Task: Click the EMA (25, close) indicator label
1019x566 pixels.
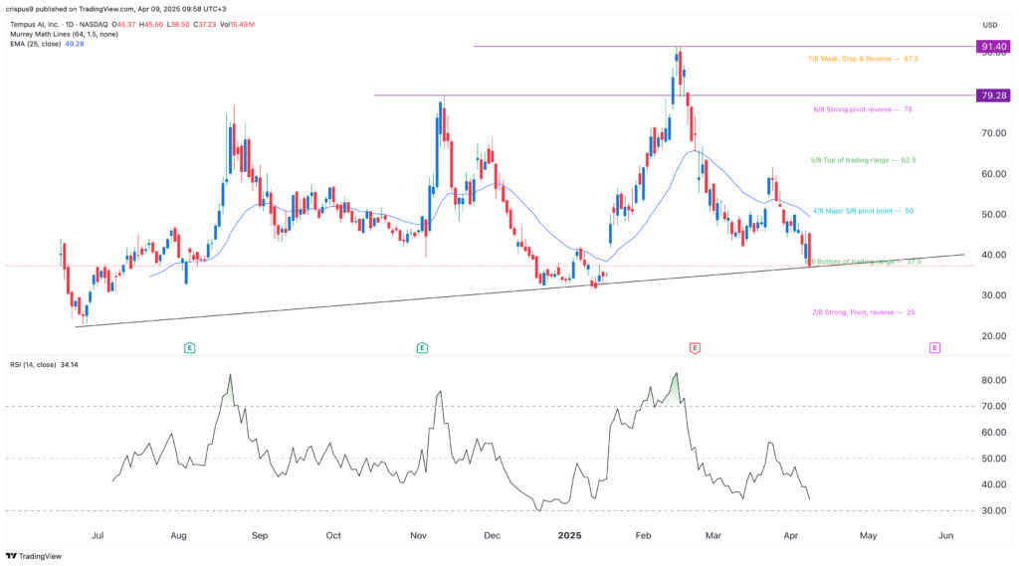Action: [x=35, y=44]
